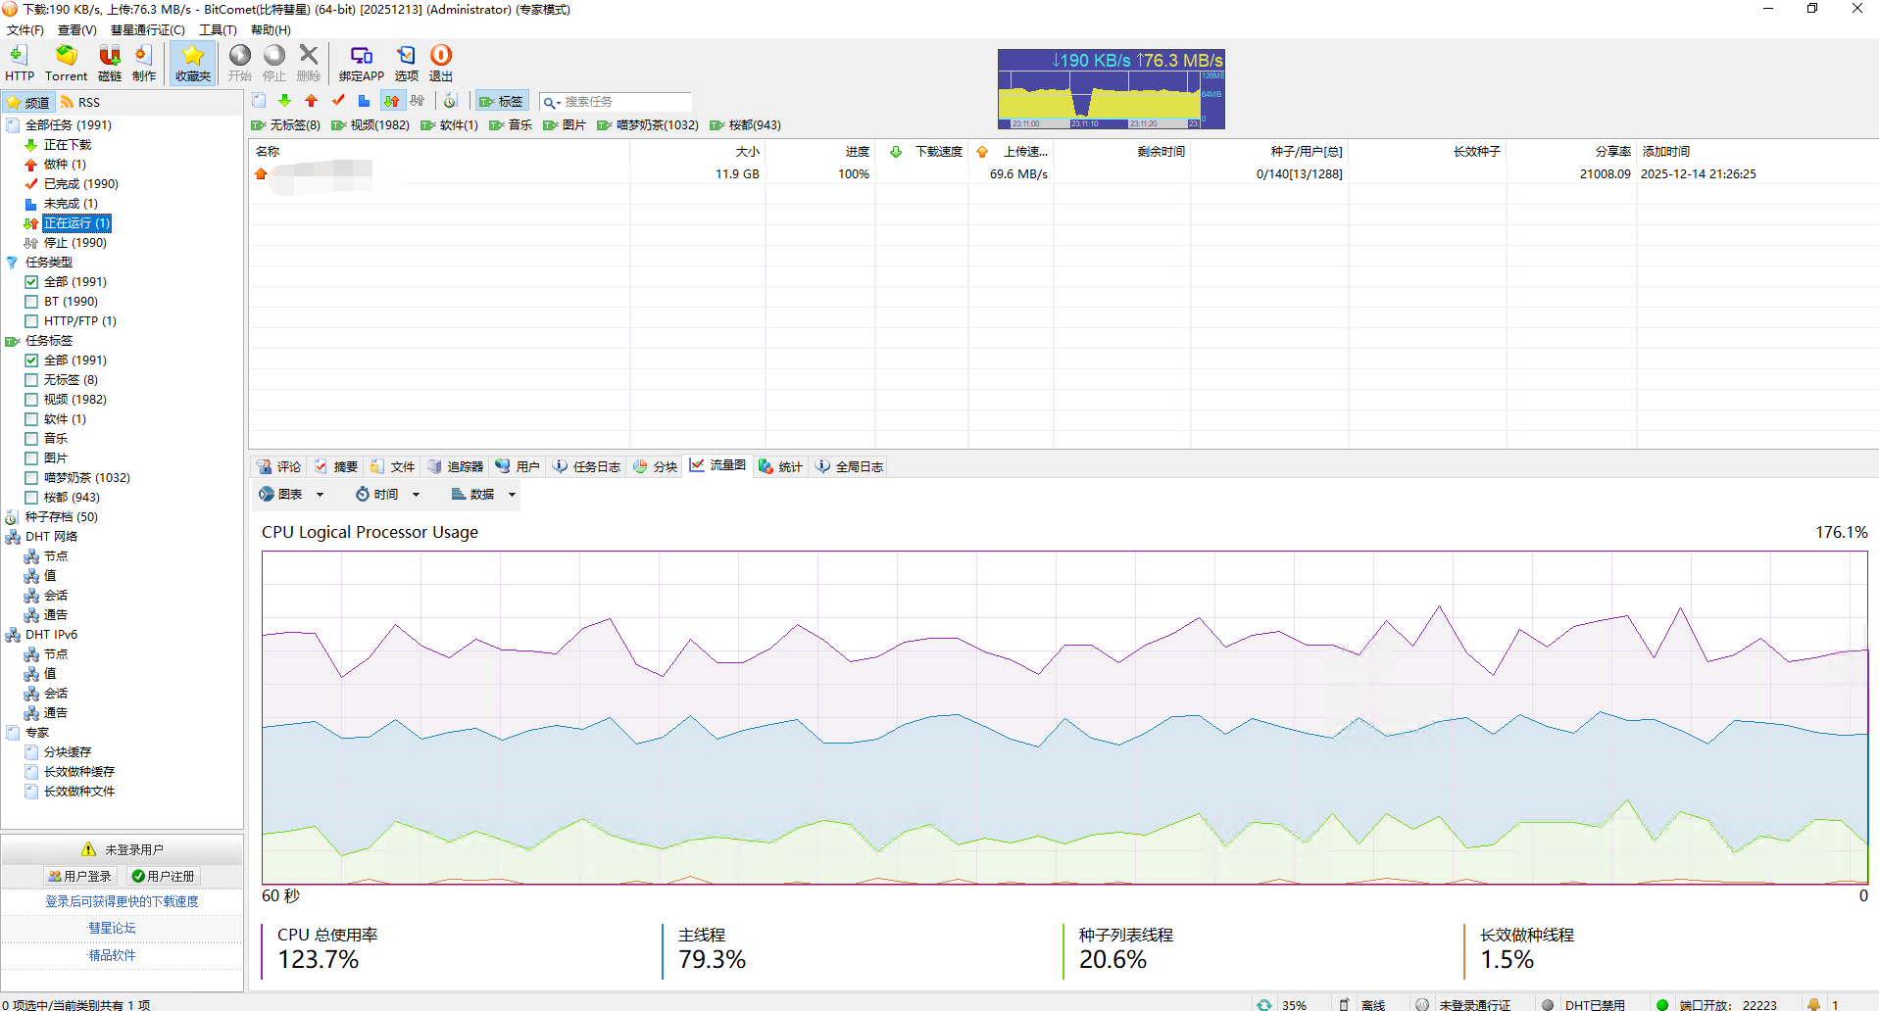The image size is (1879, 1011).
Task: Switch to the 统计 statistics tab
Action: 780,467
